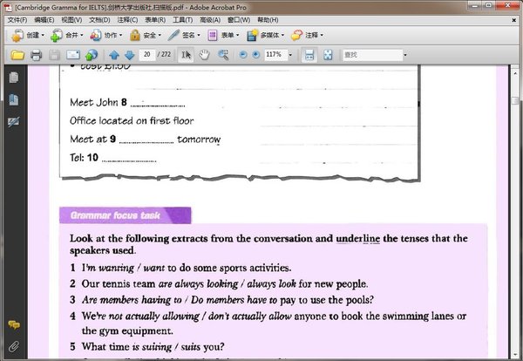Click the Zoom in plus button
This screenshot has height=361, width=523.
pos(255,55)
